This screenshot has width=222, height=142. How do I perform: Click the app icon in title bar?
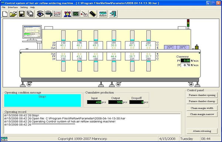(3, 3)
